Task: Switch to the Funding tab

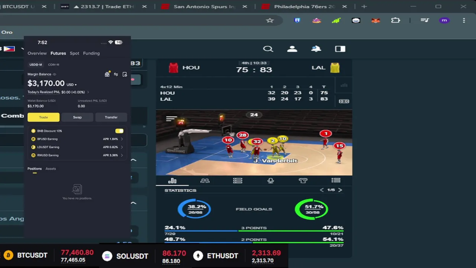Action: 91,53
